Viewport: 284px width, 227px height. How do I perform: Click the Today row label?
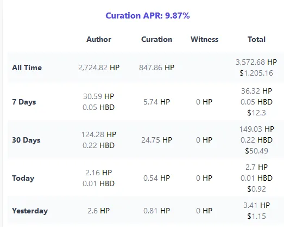coord(23,178)
